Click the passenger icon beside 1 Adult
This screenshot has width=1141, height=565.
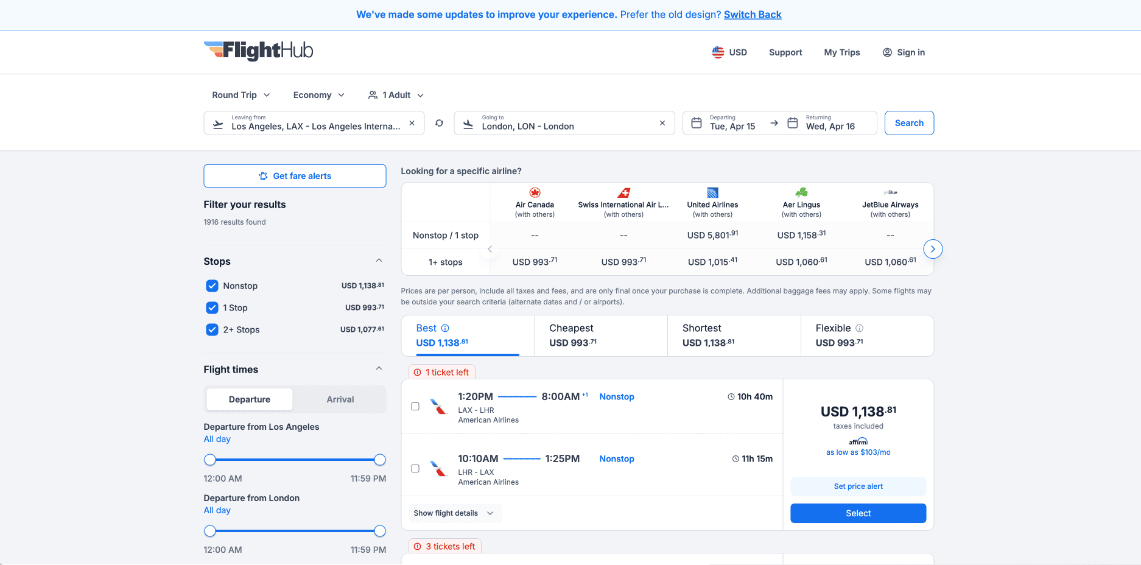pos(373,95)
